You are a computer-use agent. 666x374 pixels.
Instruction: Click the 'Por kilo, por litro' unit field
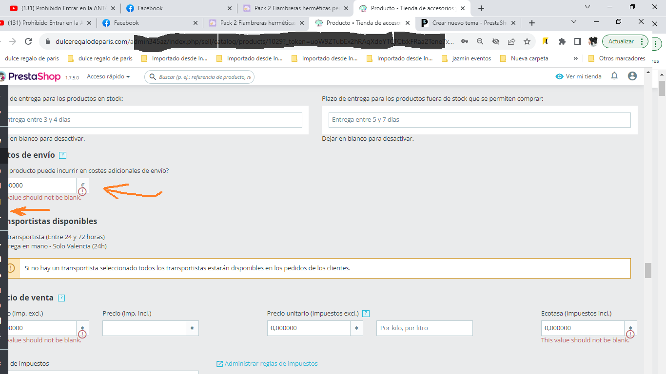pyautogui.click(x=425, y=328)
